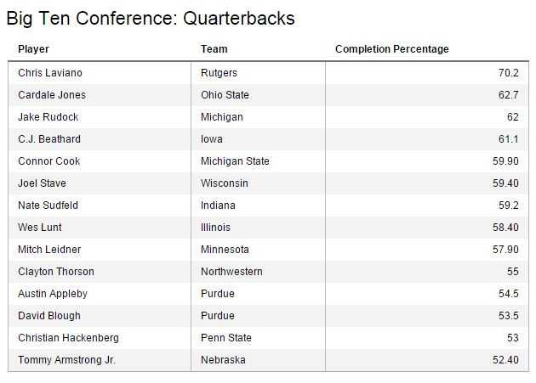Screen dimensions: 536x383
Task: Select the Mitch Leidner name cell
Action: tap(50, 250)
